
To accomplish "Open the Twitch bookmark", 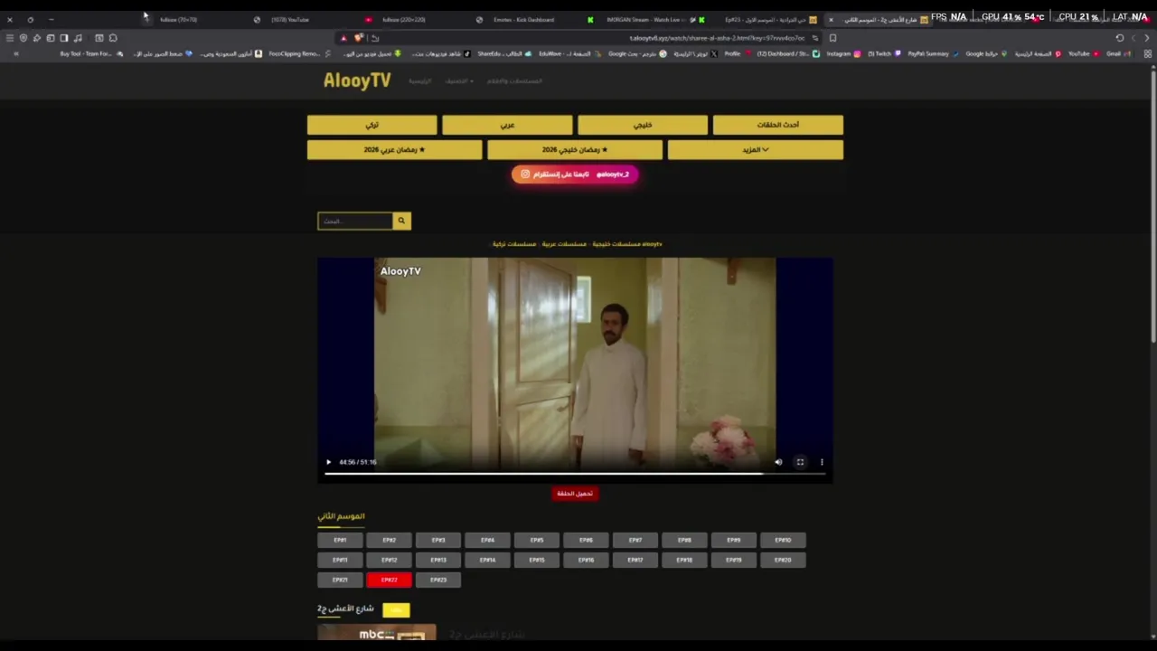I will pyautogui.click(x=885, y=53).
